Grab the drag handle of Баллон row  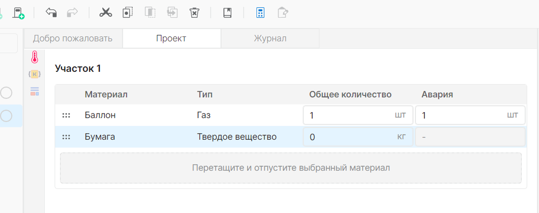[66, 116]
